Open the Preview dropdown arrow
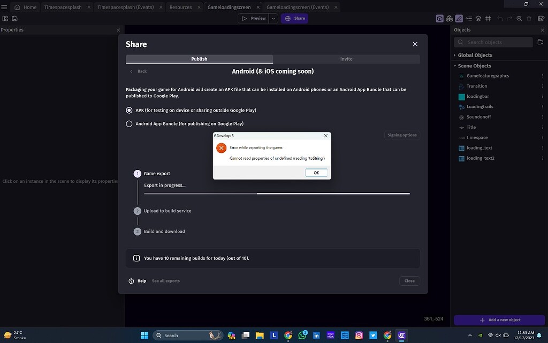This screenshot has width=548, height=343. pyautogui.click(x=273, y=18)
